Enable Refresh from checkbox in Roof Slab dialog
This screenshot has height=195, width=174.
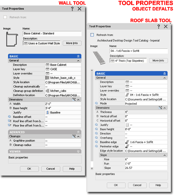92,35
